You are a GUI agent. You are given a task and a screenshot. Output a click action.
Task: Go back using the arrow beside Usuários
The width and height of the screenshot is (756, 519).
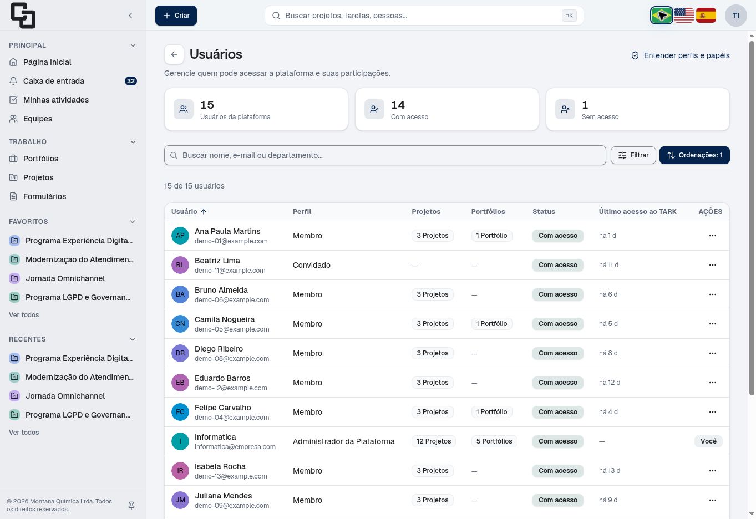[174, 54]
